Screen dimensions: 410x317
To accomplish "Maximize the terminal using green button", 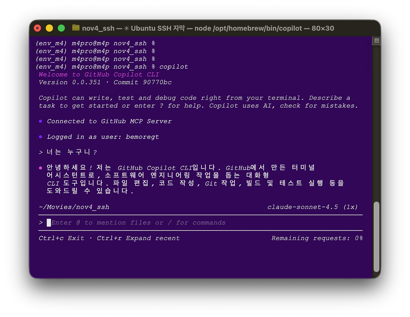I will click(x=61, y=28).
